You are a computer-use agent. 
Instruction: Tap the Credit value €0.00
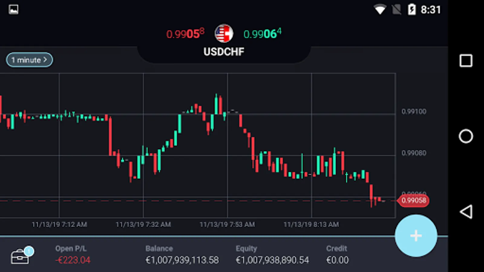[338, 260]
